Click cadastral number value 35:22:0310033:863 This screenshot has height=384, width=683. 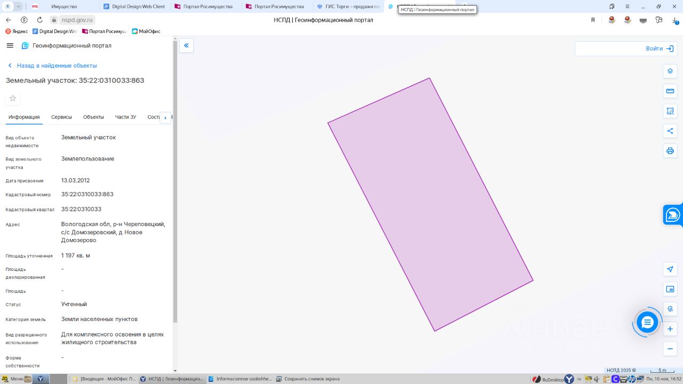click(x=88, y=194)
